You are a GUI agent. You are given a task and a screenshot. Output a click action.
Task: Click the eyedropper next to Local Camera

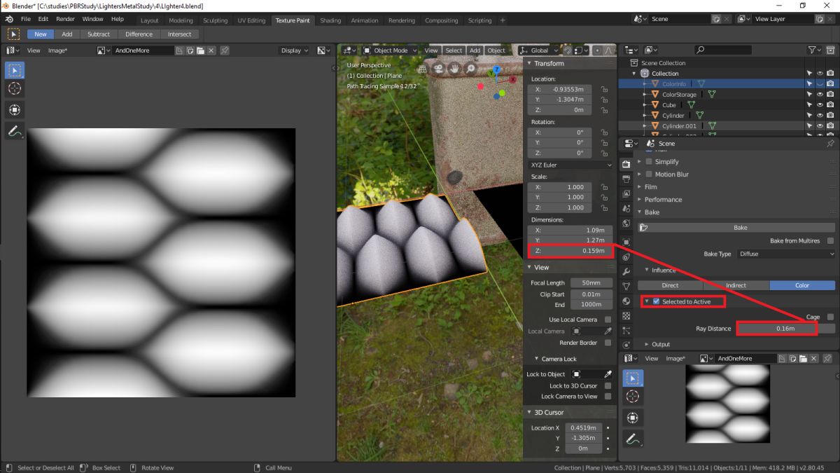coord(608,331)
